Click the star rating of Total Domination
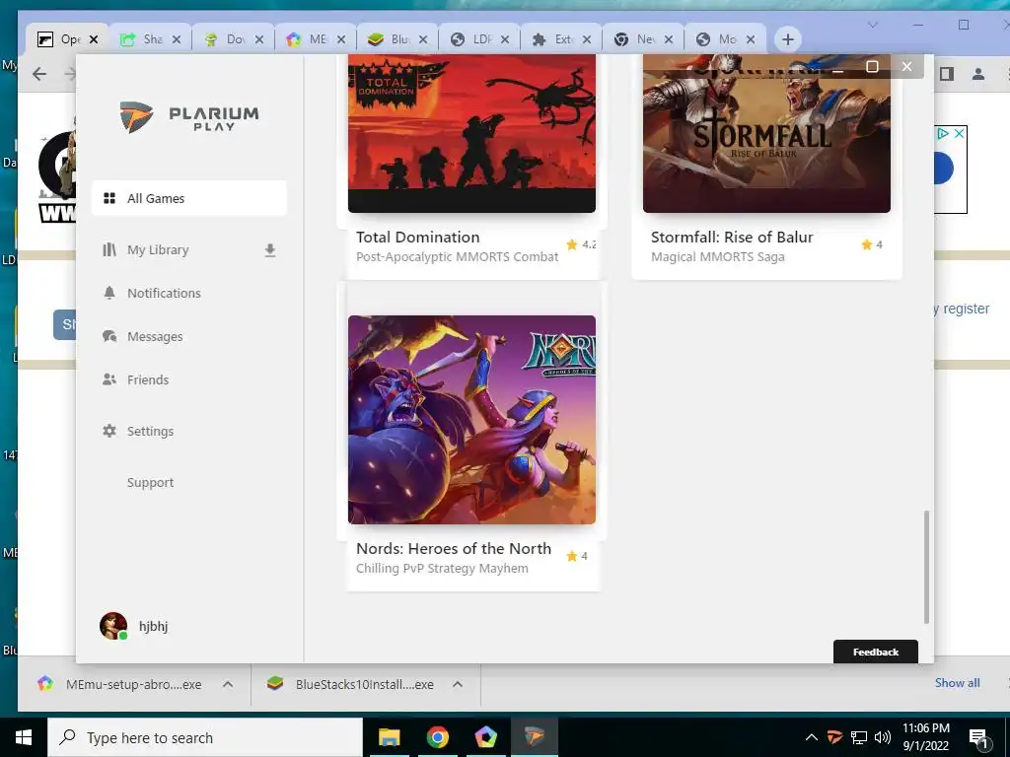Viewport: 1010px width, 757px height. point(581,244)
